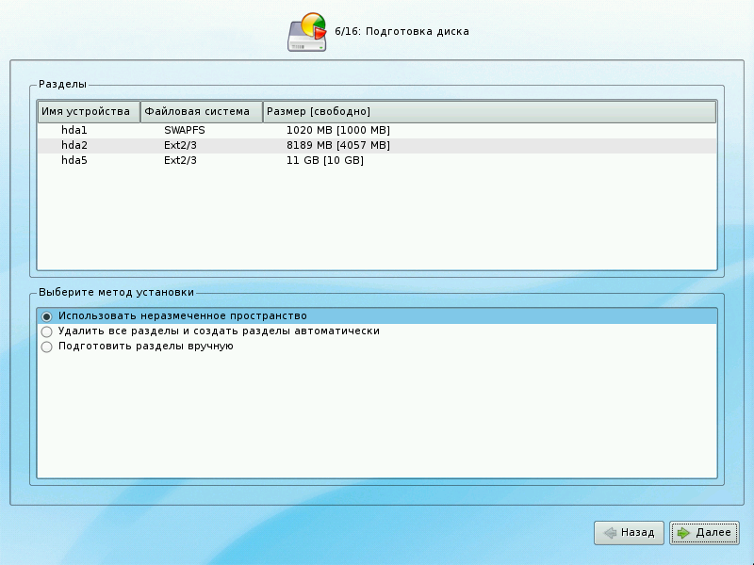
Task: Click the SWAPFS file system cell
Action: coord(185,130)
